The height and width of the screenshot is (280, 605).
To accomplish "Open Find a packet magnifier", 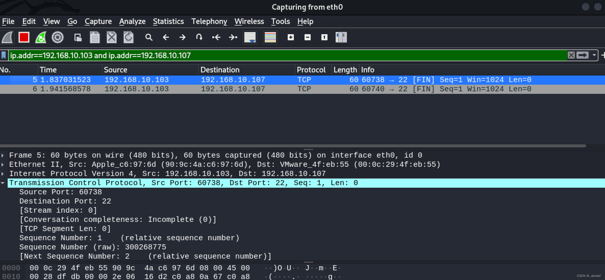I will click(x=149, y=37).
